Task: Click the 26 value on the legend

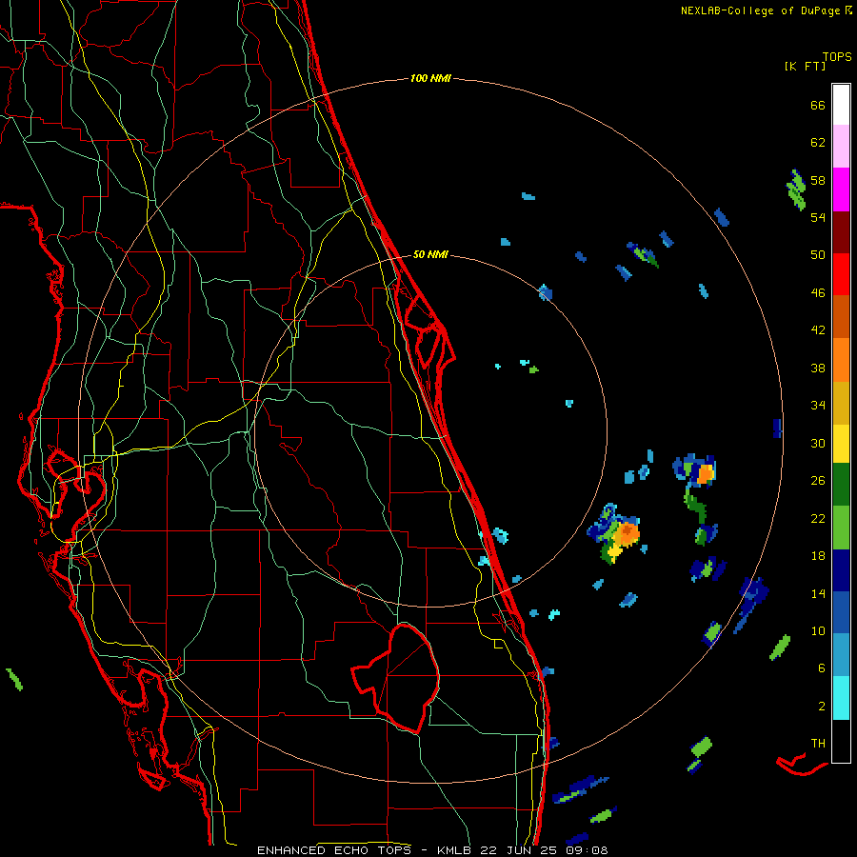Action: [x=818, y=481]
